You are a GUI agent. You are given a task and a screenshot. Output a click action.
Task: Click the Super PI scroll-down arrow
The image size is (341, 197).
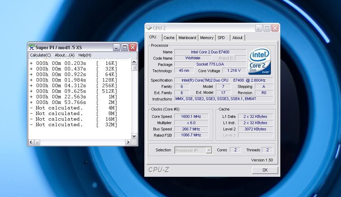point(134,136)
